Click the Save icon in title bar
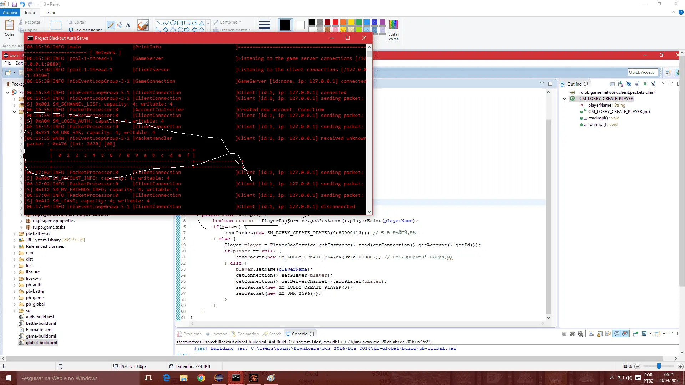This screenshot has height=385, width=685. pyautogui.click(x=15, y=4)
